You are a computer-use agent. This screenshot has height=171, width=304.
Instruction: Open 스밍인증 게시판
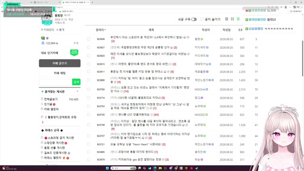[x=54, y=143]
